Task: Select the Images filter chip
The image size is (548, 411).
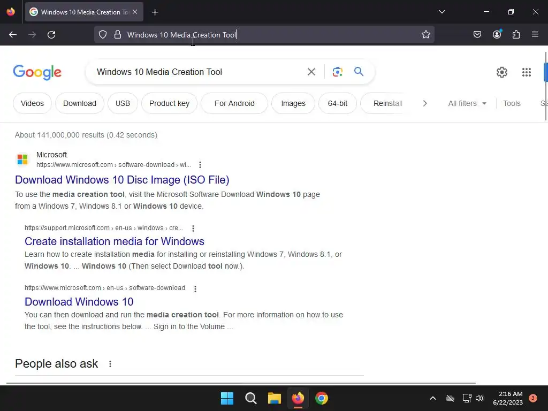Action: [x=293, y=103]
